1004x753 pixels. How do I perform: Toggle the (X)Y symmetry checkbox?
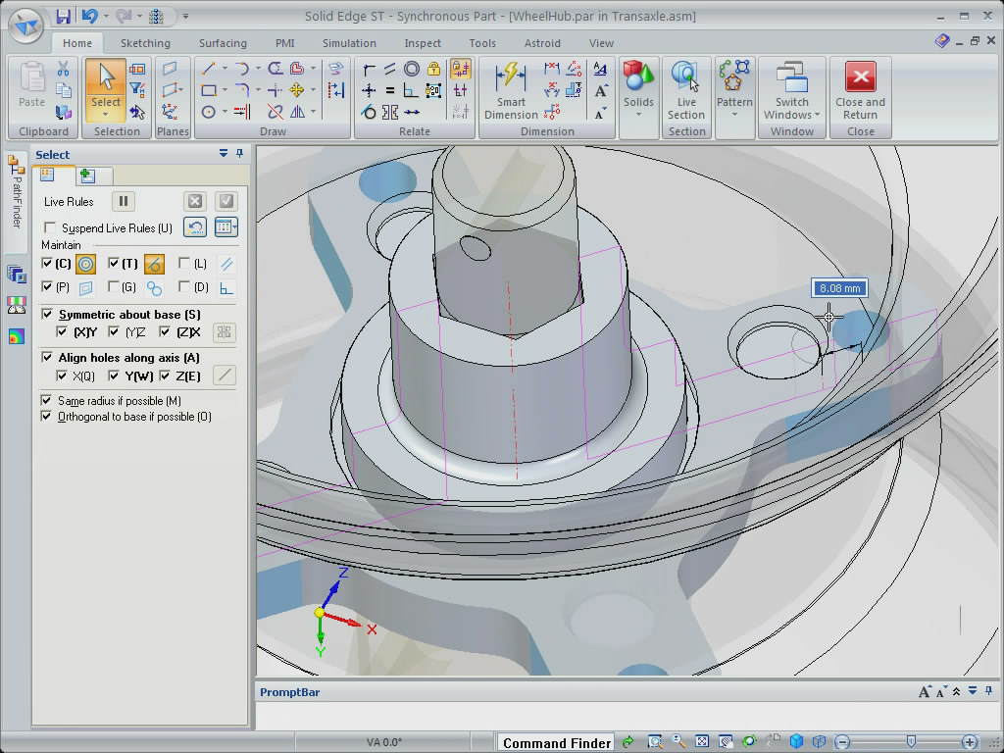click(62, 331)
